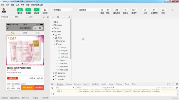Open the Default levels dropdown
This screenshot has width=179, height=100.
[108, 88]
